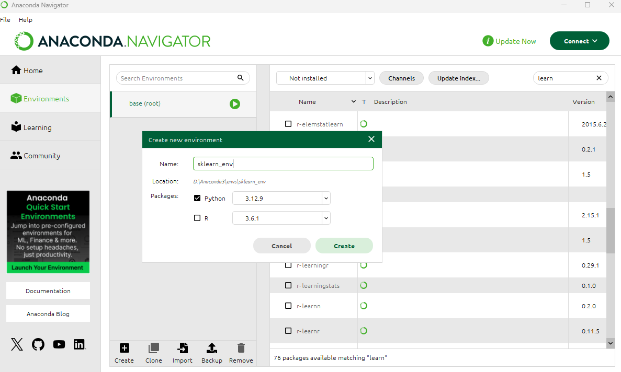Click the Description column header
The width and height of the screenshot is (621, 372).
[390, 101]
